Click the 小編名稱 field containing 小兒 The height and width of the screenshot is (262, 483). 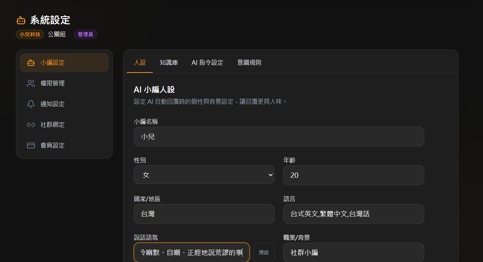click(279, 136)
